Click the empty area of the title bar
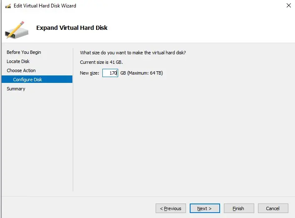 click(x=179, y=6)
